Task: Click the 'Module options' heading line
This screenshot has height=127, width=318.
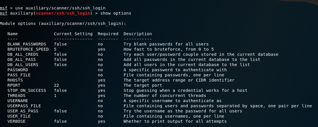Action: [x=63, y=23]
